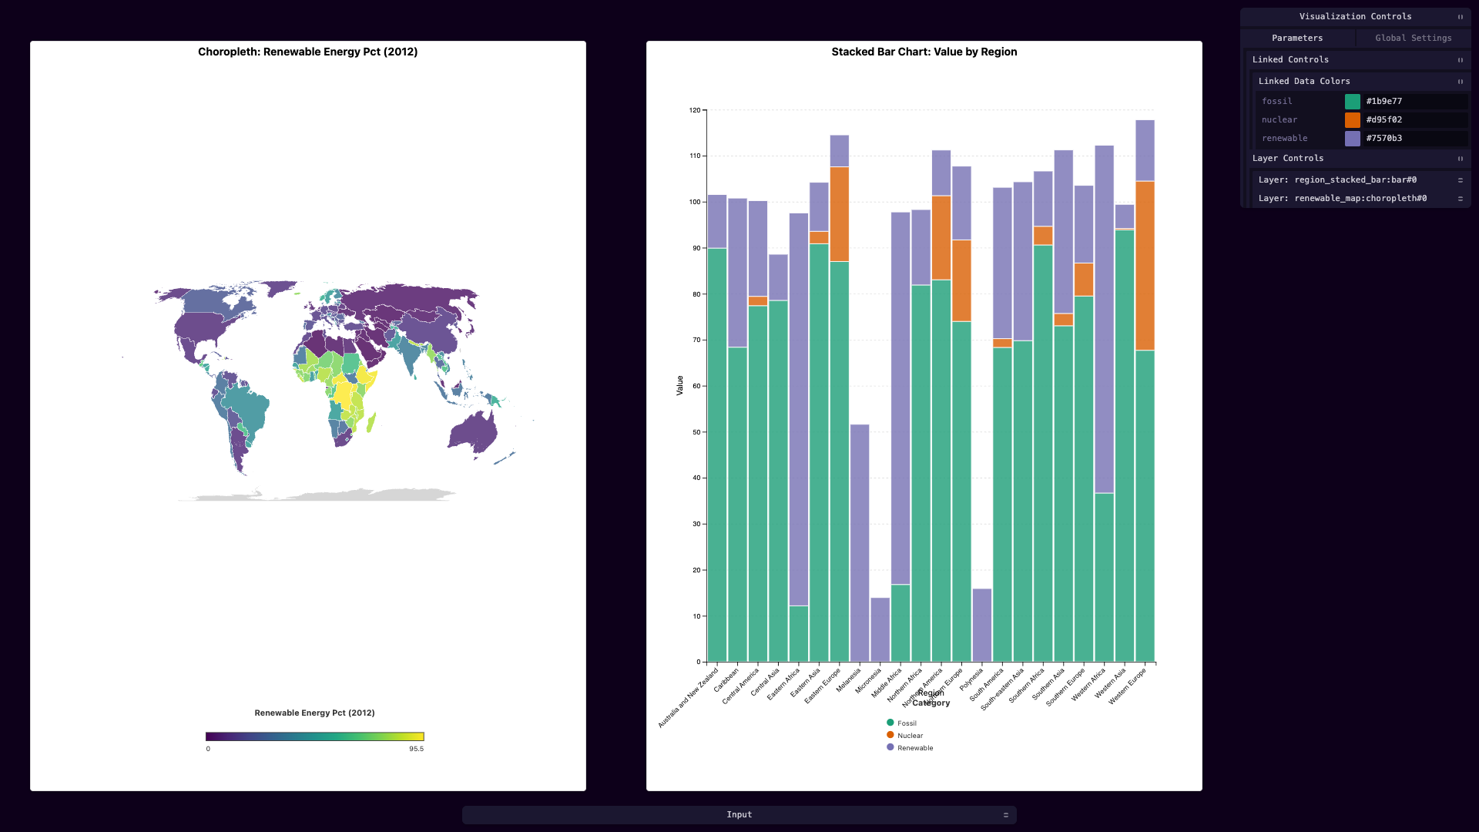The image size is (1479, 832).
Task: Click the 'Choropleth: Renewable Energy Pct (2012)' title
Action: pyautogui.click(x=308, y=52)
